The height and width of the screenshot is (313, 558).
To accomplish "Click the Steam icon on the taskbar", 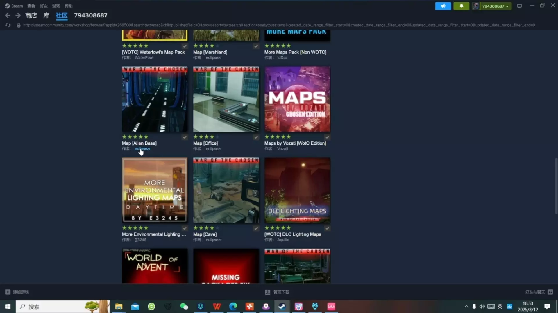I will point(282,306).
